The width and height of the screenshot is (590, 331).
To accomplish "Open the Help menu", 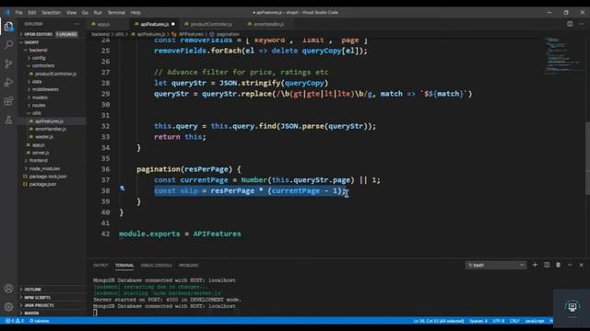I will [136, 12].
